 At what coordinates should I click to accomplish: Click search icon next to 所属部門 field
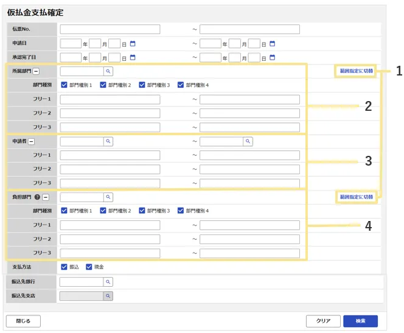pyautogui.click(x=108, y=72)
